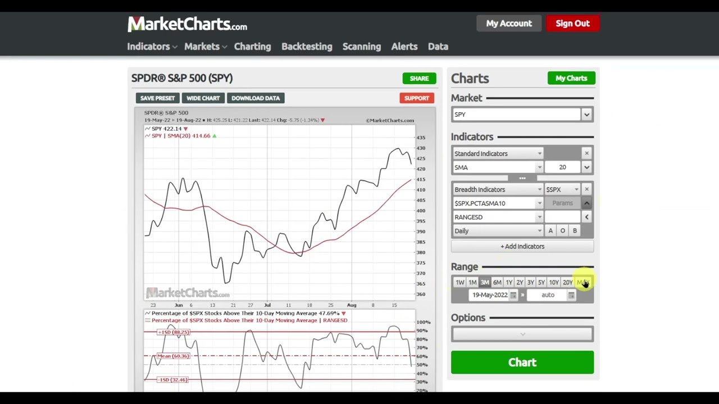Set range to 10Y
719x404 pixels.
[554, 282]
